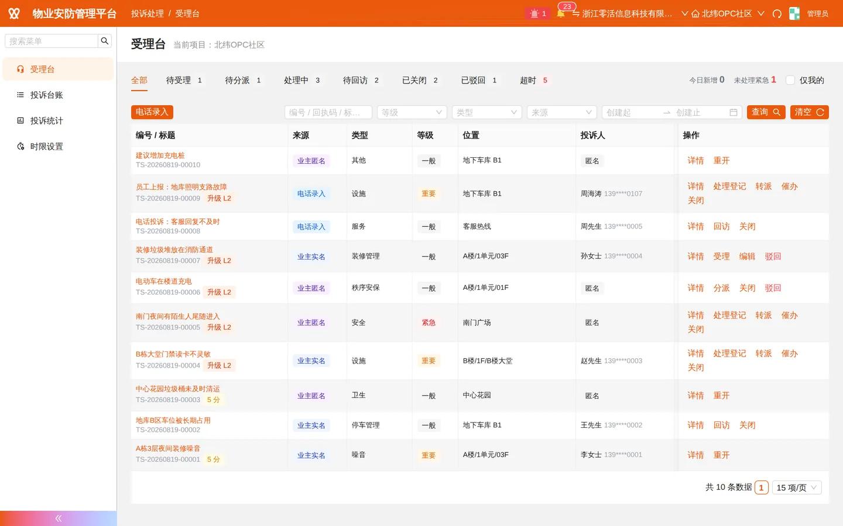This screenshot has width=843, height=526.
Task: Click 驳回 for 装修垃圾堆放在消防通道
Action: coord(773,256)
